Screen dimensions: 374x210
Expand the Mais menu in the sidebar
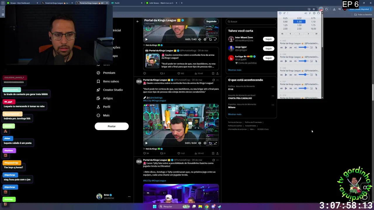pyautogui.click(x=103, y=115)
